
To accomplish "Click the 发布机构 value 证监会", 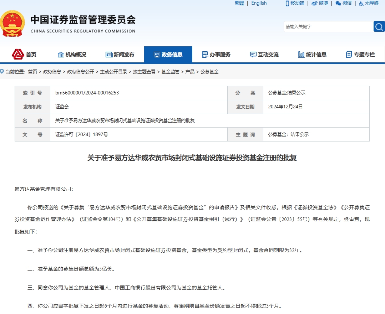I will coord(62,107).
